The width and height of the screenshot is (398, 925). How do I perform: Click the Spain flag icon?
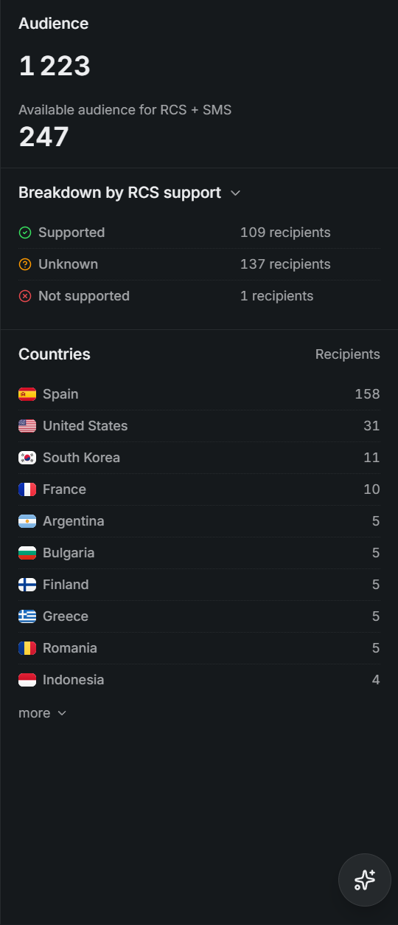coord(27,394)
